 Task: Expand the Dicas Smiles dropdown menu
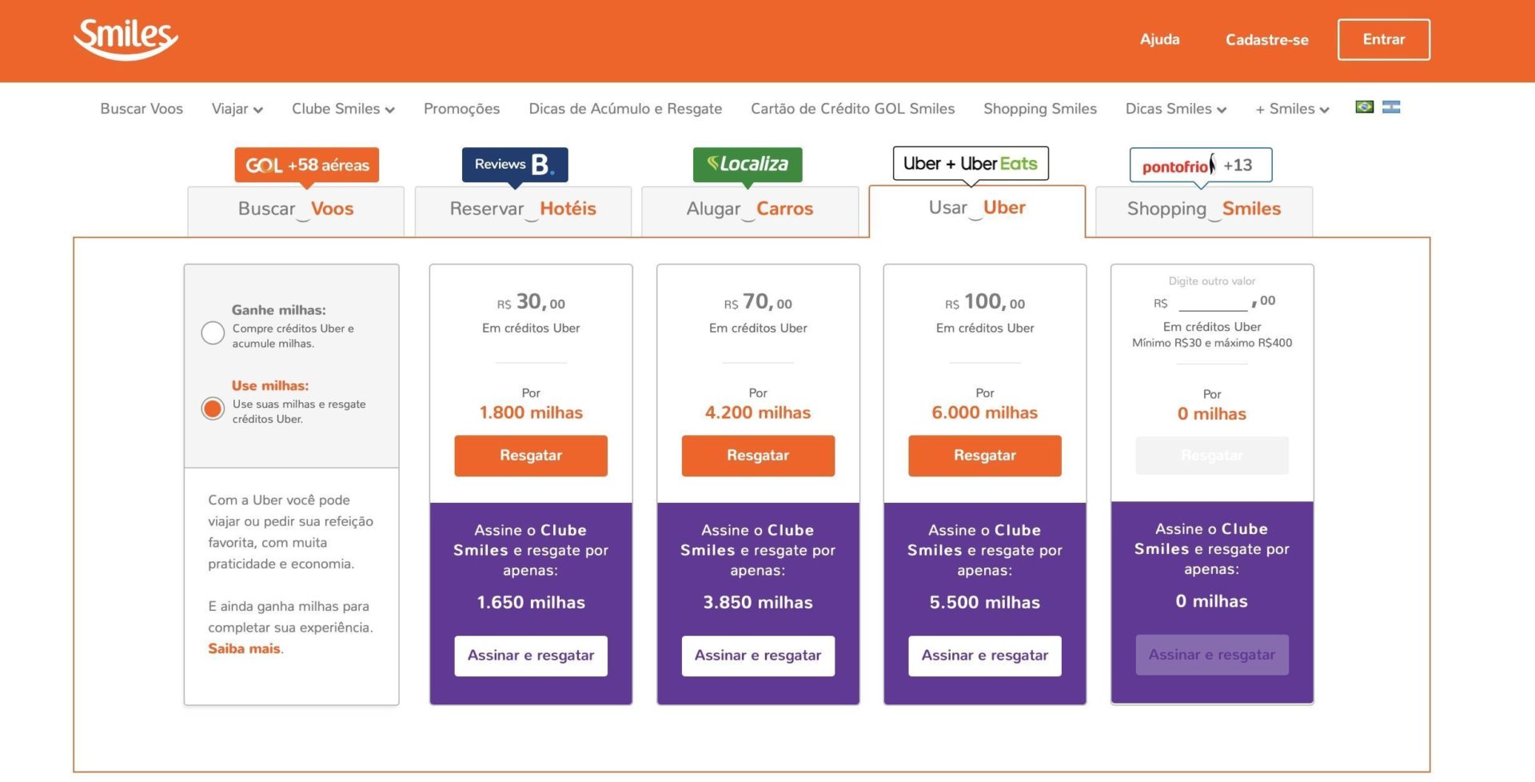tap(1176, 109)
